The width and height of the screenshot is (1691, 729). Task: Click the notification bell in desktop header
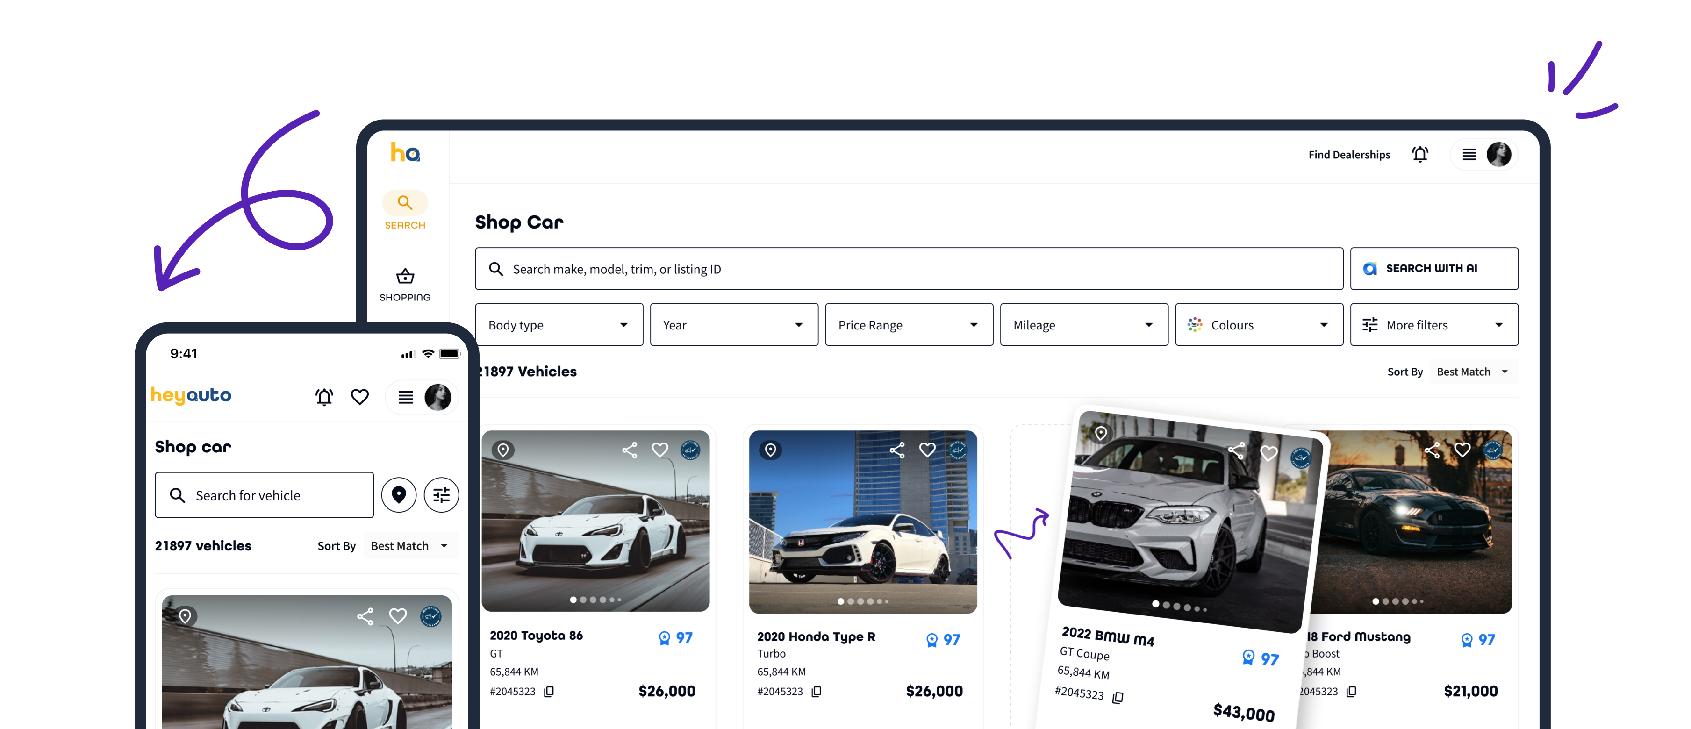pos(1419,155)
